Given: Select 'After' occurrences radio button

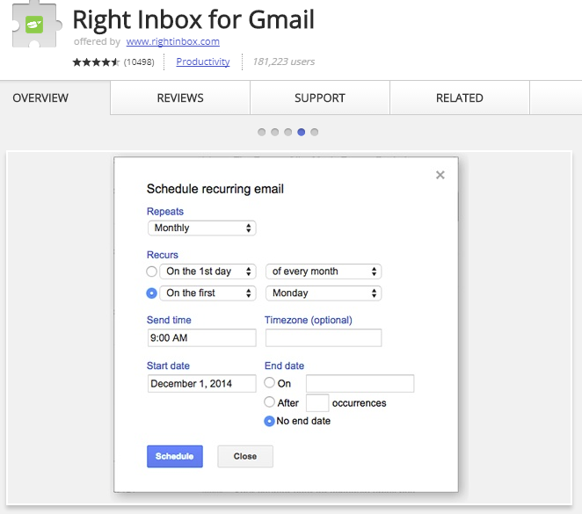Looking at the screenshot, I should tap(270, 402).
